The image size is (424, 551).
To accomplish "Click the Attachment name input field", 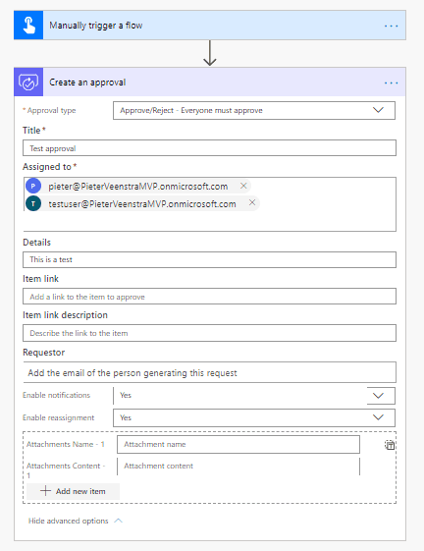I will (238, 445).
